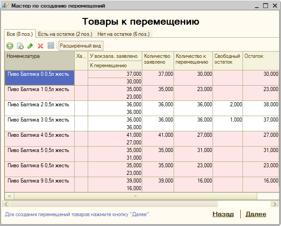Click the table's left scroll arrow
Screen dimensions: 281x226
9,196
